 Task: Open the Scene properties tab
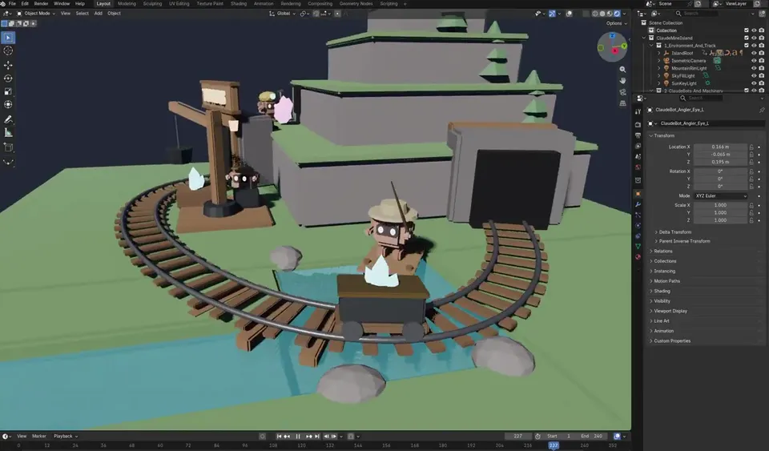pyautogui.click(x=638, y=157)
